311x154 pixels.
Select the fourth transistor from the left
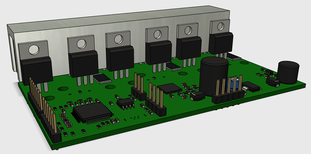point(158,53)
